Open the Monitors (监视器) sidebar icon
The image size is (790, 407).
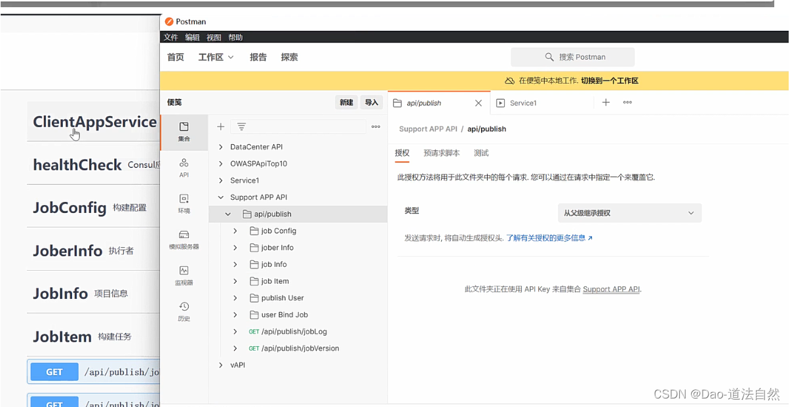pyautogui.click(x=184, y=274)
